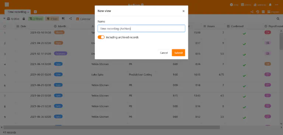Click the search magnifier icon
This screenshot has height=135, width=283.
(x=278, y=18)
